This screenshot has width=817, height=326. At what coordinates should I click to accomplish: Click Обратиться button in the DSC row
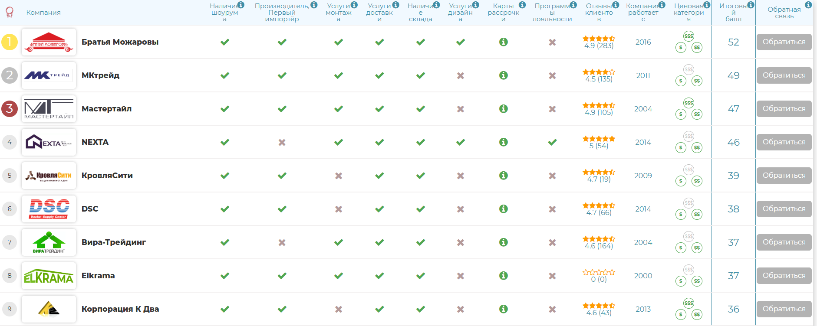[784, 209]
